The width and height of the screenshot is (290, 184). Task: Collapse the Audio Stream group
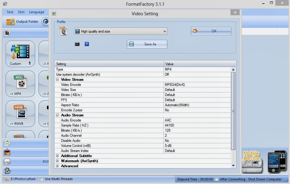pyautogui.click(x=57, y=115)
